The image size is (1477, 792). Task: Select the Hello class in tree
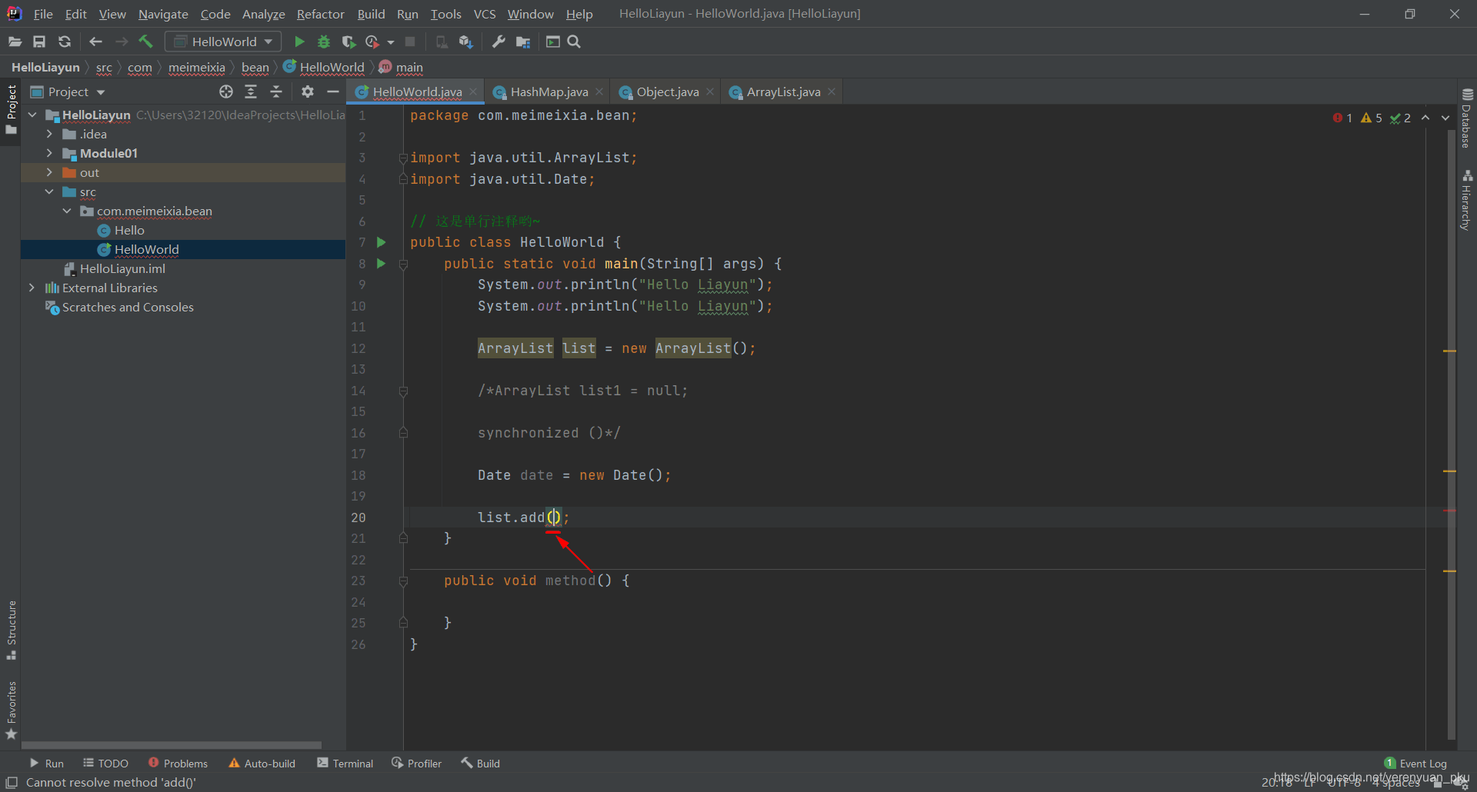[129, 230]
